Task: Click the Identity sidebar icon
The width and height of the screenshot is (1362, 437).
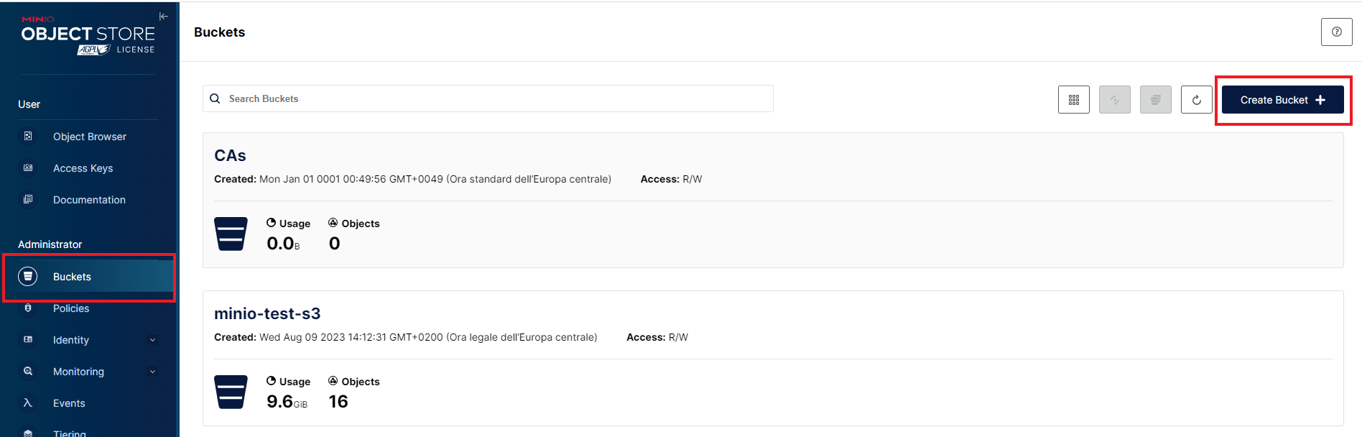Action: (28, 339)
